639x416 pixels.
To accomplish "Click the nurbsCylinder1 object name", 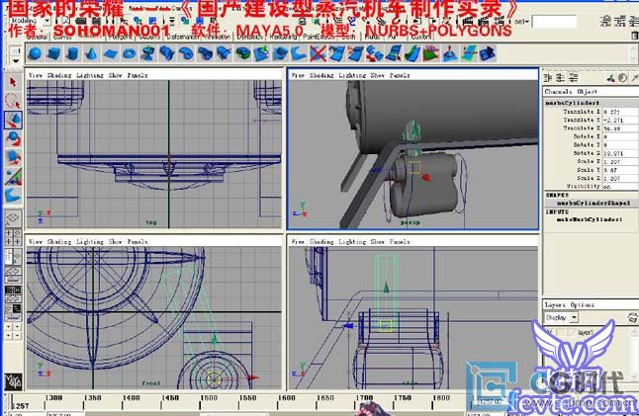I will 572,104.
